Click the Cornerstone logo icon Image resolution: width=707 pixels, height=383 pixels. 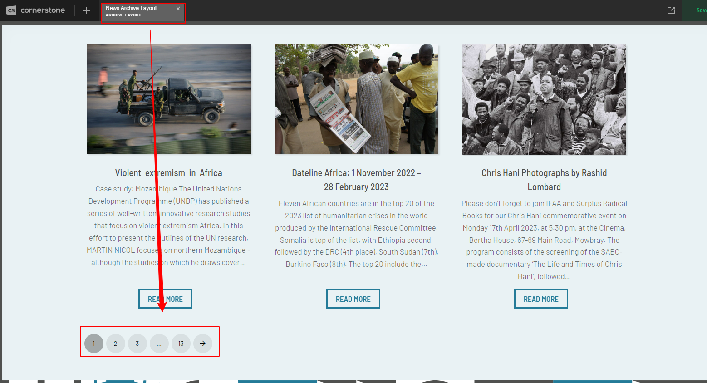click(11, 10)
